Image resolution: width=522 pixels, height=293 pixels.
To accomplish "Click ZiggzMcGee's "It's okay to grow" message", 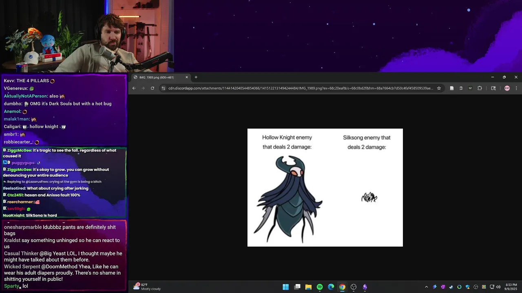I will [x=56, y=172].
